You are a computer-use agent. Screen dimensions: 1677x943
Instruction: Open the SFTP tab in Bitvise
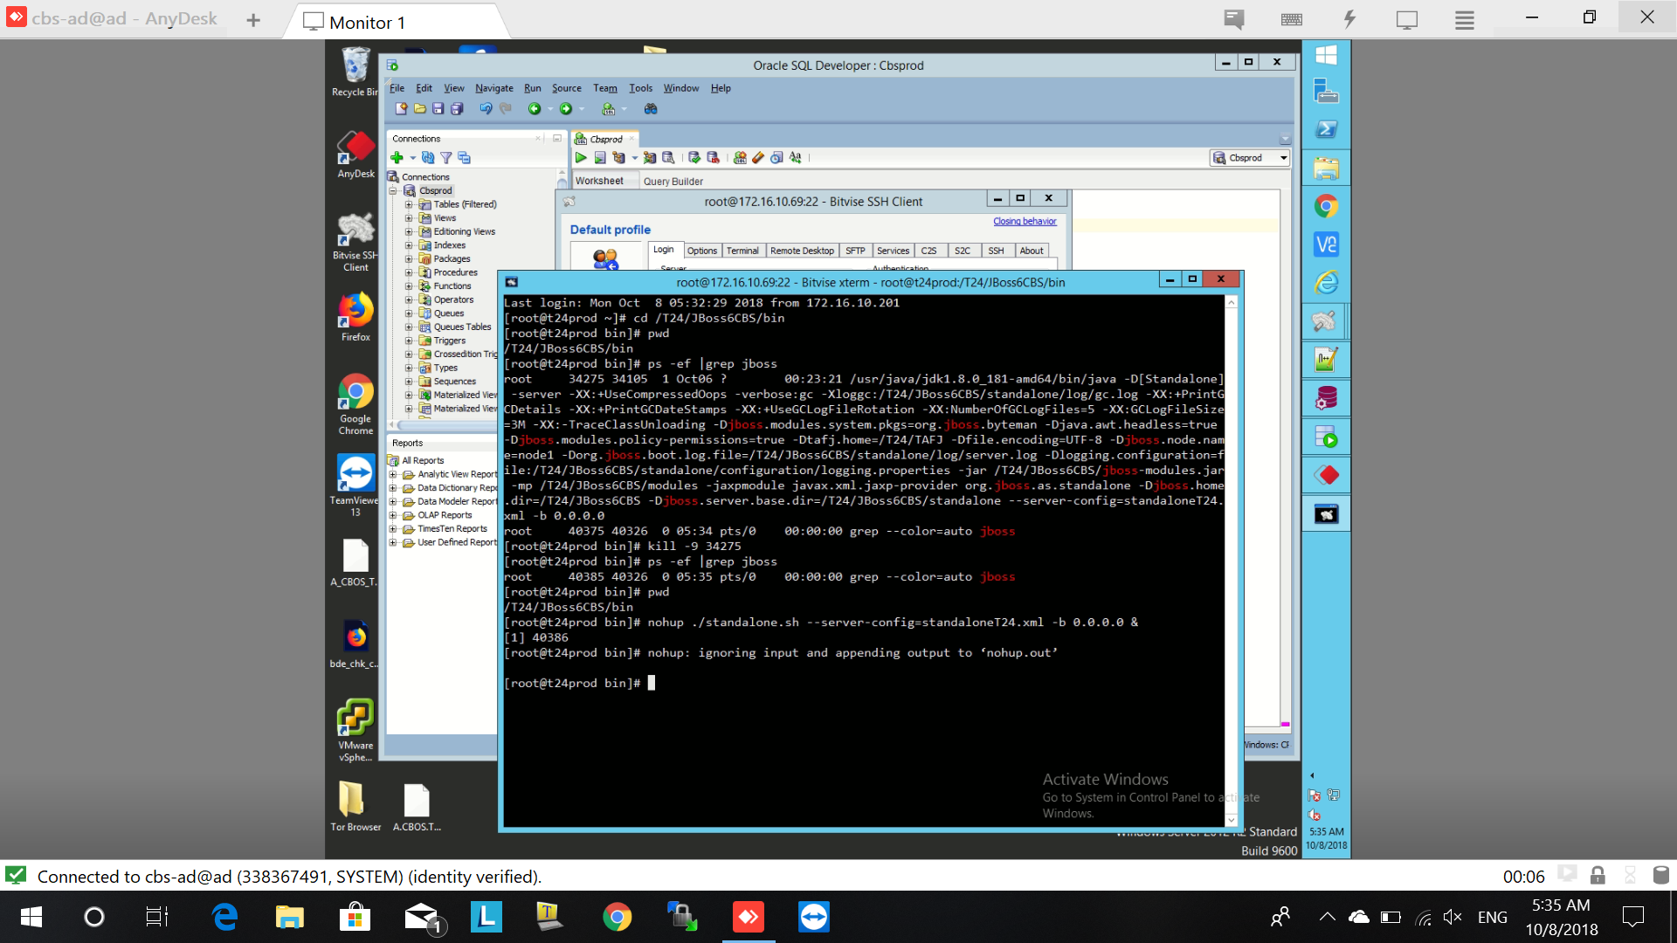(x=855, y=251)
